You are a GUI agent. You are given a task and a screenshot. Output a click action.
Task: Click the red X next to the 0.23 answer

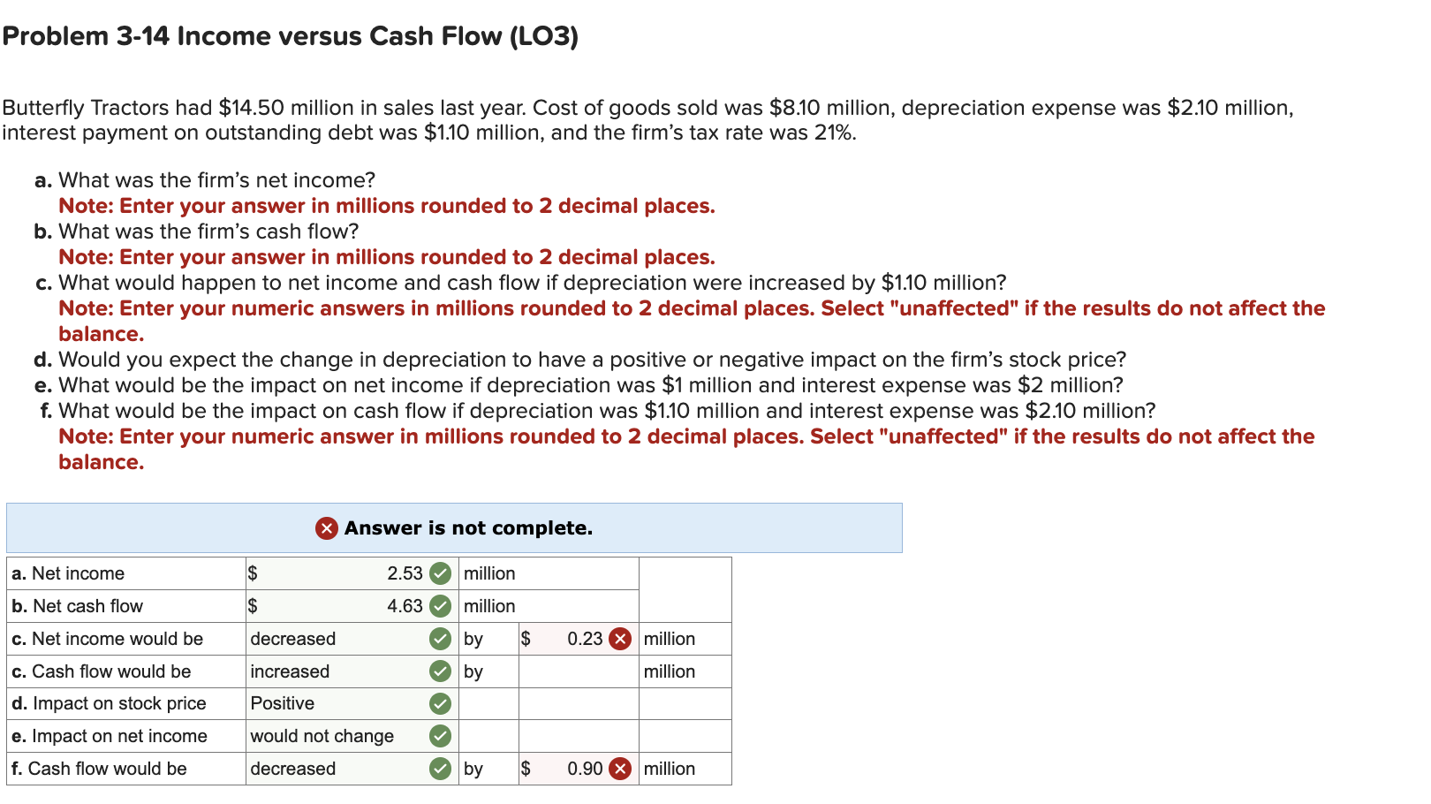coord(621,639)
